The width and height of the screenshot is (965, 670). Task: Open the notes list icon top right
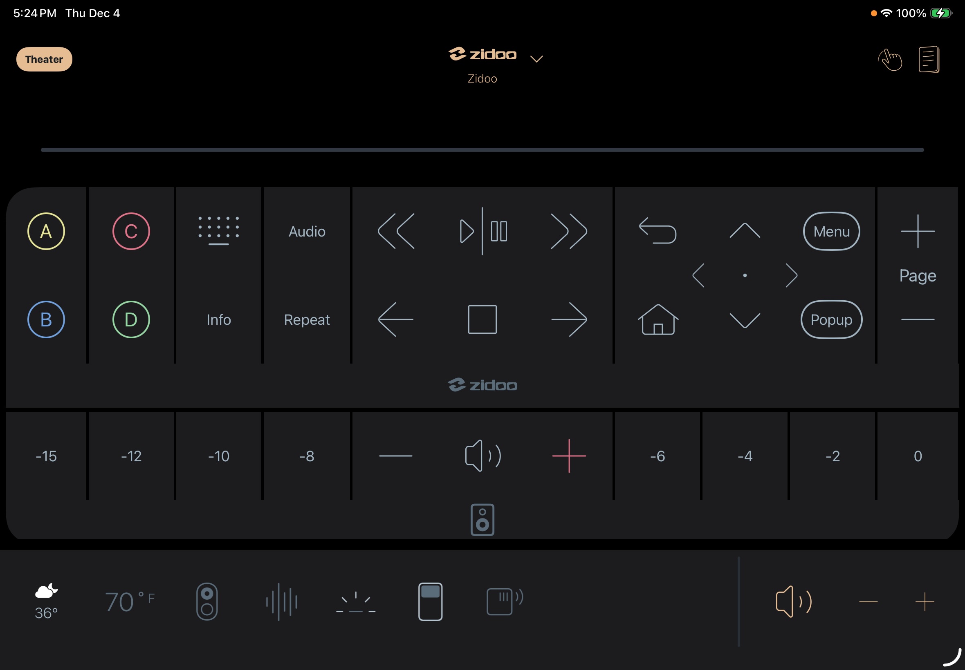coord(929,59)
